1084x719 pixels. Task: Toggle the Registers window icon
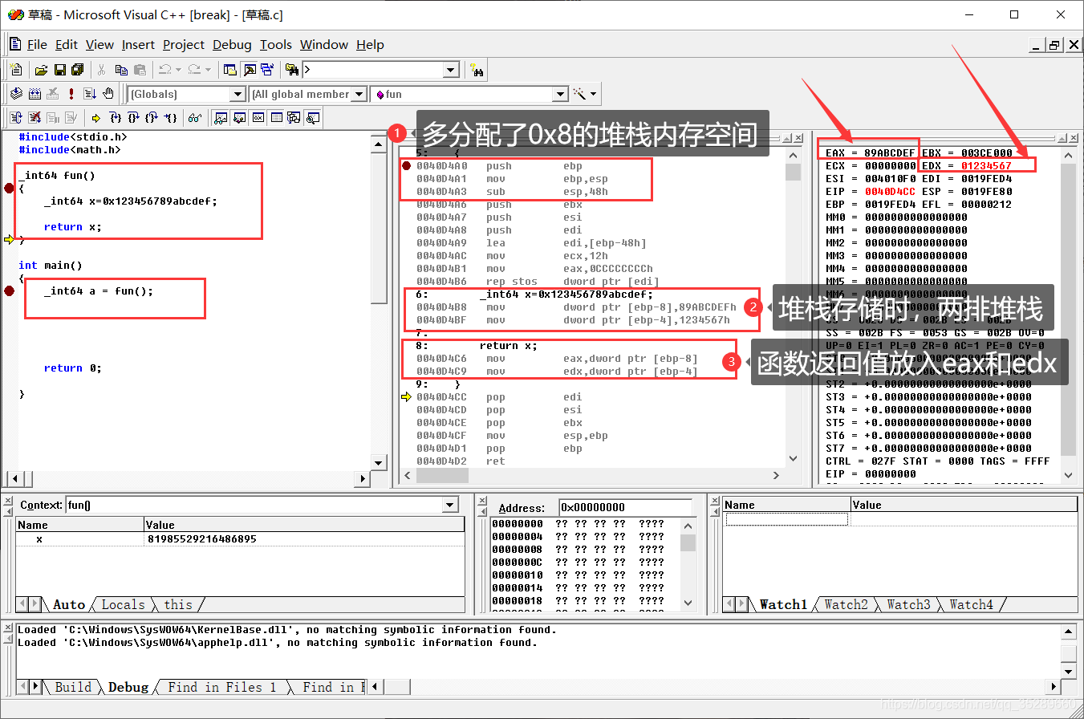pyautogui.click(x=258, y=117)
